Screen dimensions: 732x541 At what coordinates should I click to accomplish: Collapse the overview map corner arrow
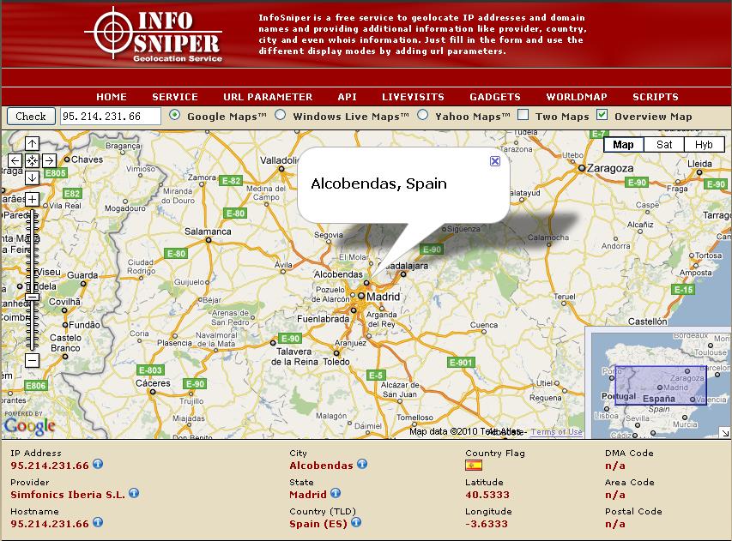click(725, 433)
